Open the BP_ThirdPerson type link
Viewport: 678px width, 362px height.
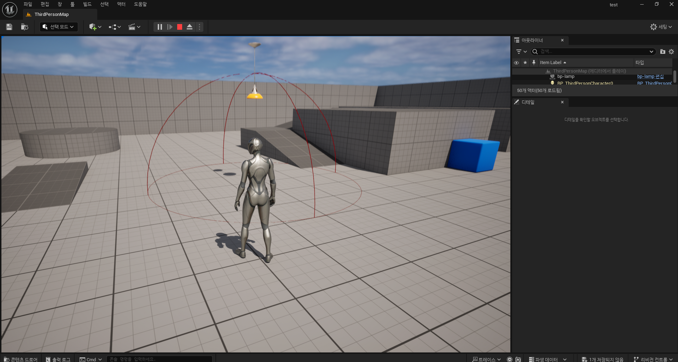[x=654, y=84]
